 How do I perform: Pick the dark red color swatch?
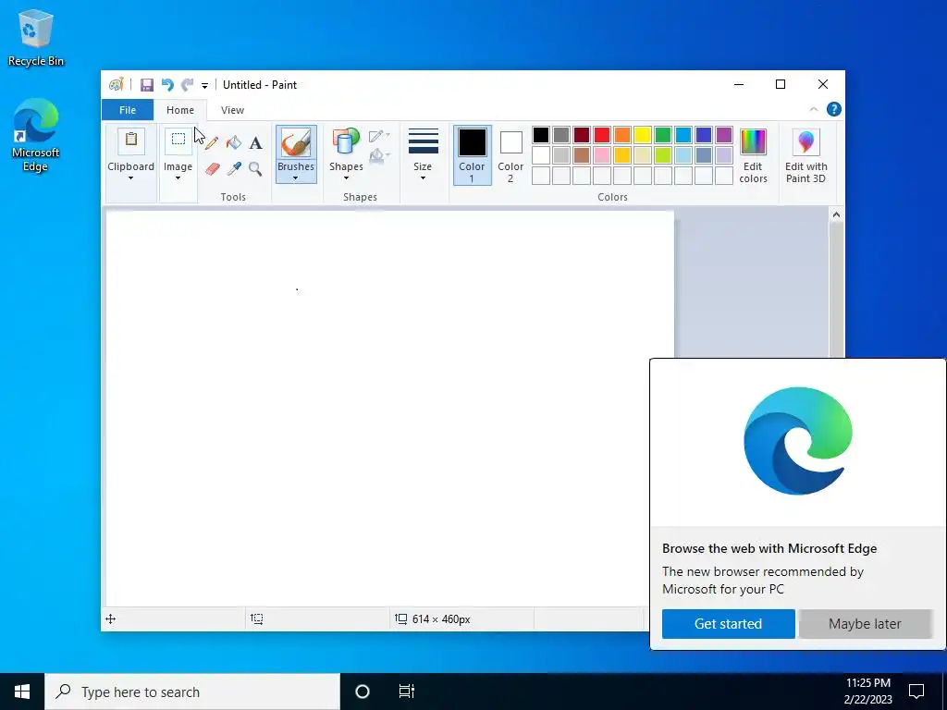[x=582, y=135]
